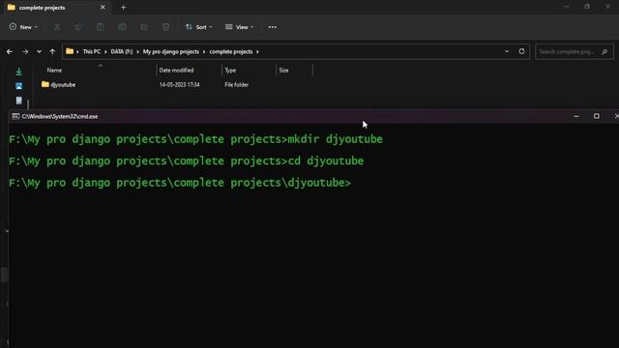Maximize the cmd.exe window
The width and height of the screenshot is (619, 348).
click(x=597, y=116)
